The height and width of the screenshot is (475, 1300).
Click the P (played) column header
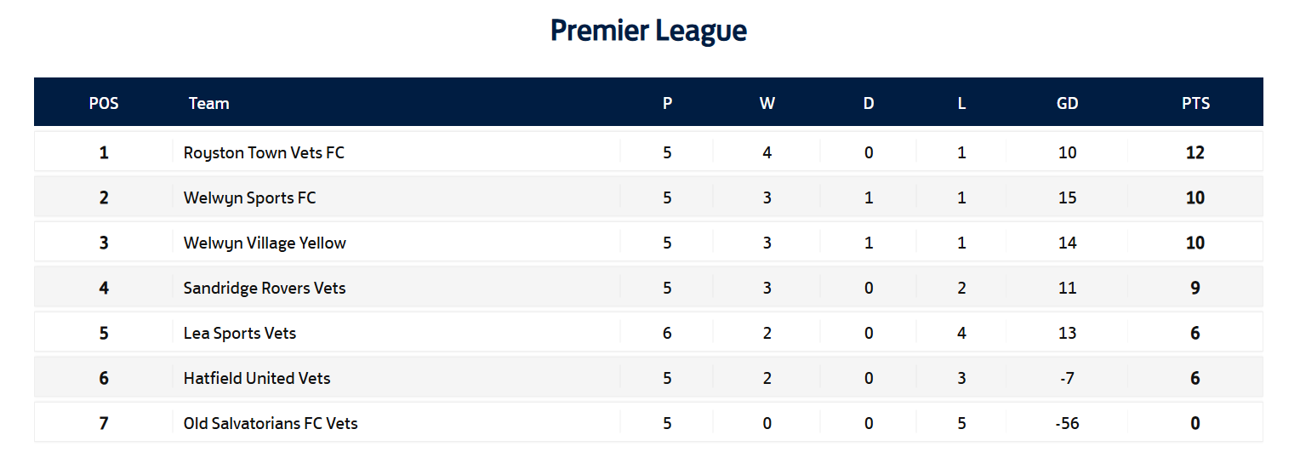point(667,104)
